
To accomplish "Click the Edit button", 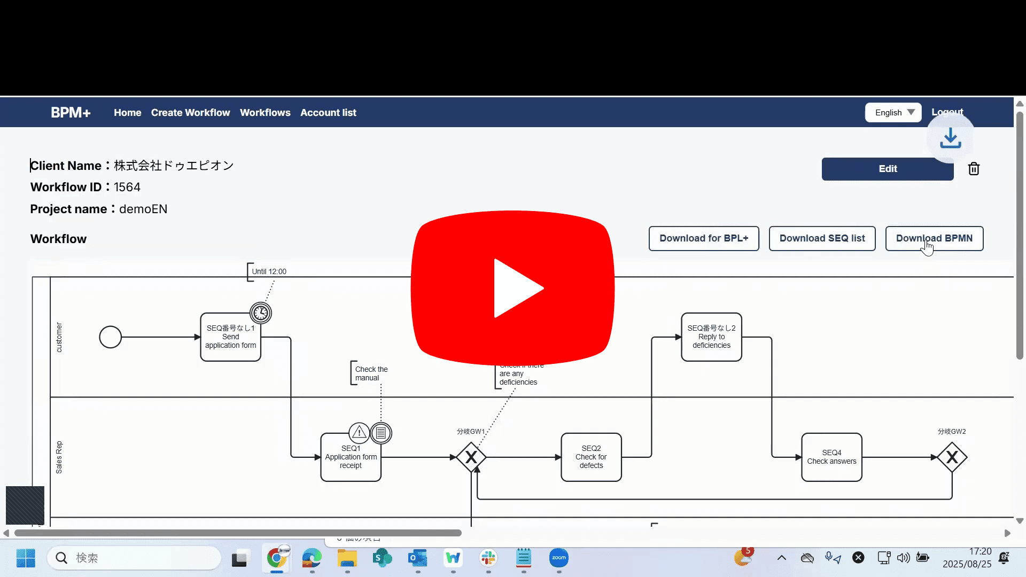I will (887, 169).
